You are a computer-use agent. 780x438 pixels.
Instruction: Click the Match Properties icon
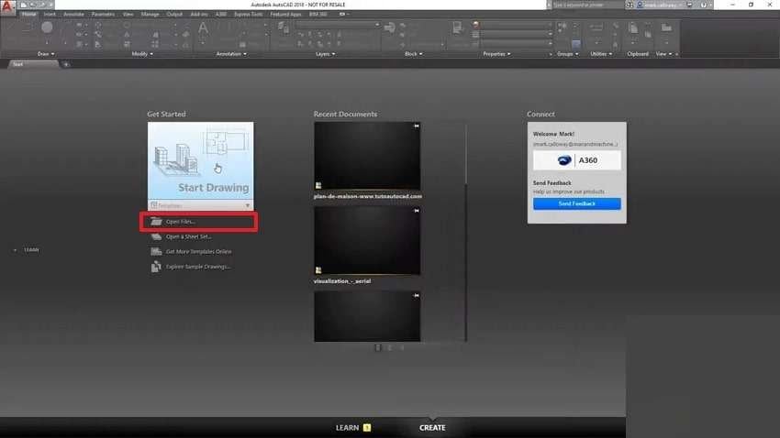coord(457,27)
